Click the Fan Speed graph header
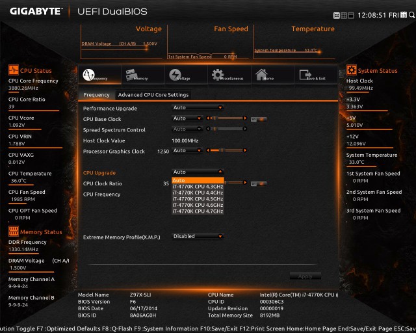 231,29
